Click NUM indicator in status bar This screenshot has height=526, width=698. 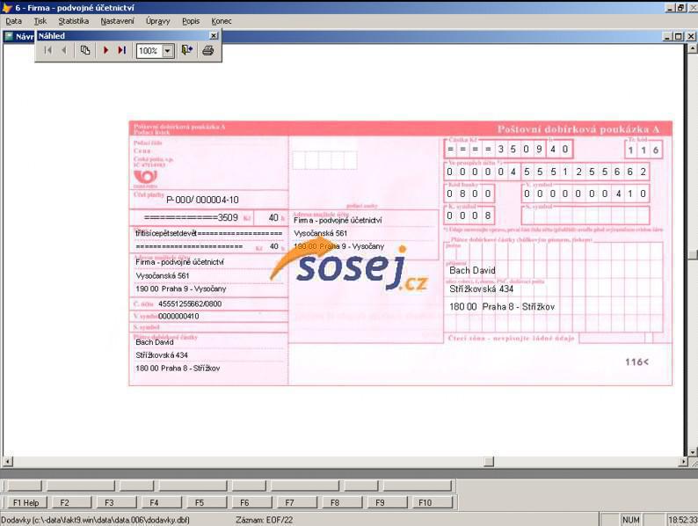tap(631, 520)
